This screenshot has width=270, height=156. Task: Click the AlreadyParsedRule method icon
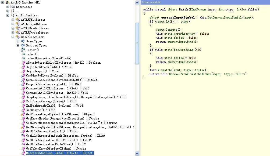[x=23, y=63]
